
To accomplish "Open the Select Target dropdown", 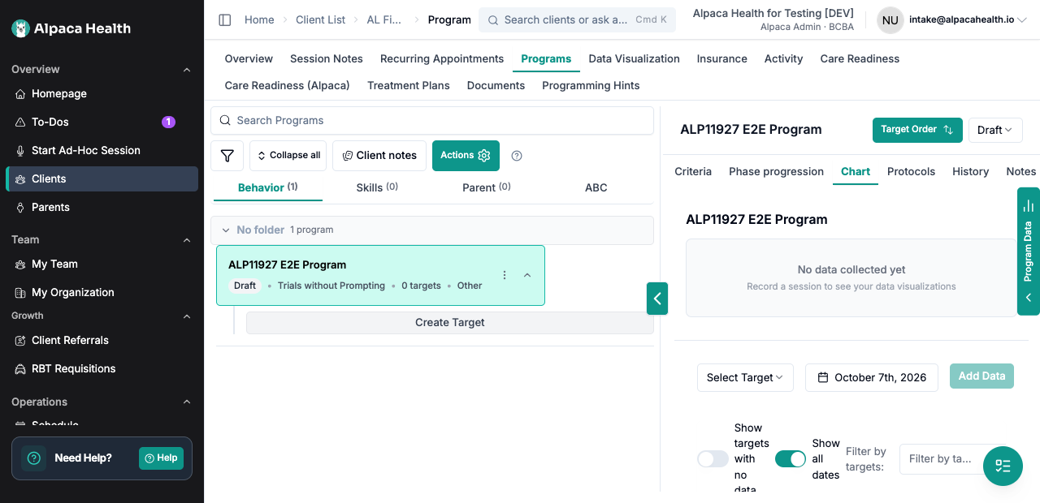I will 745,377.
